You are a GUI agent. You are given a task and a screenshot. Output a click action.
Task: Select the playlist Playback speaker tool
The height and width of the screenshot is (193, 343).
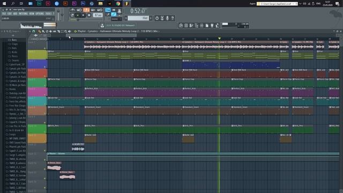click(x=70, y=31)
